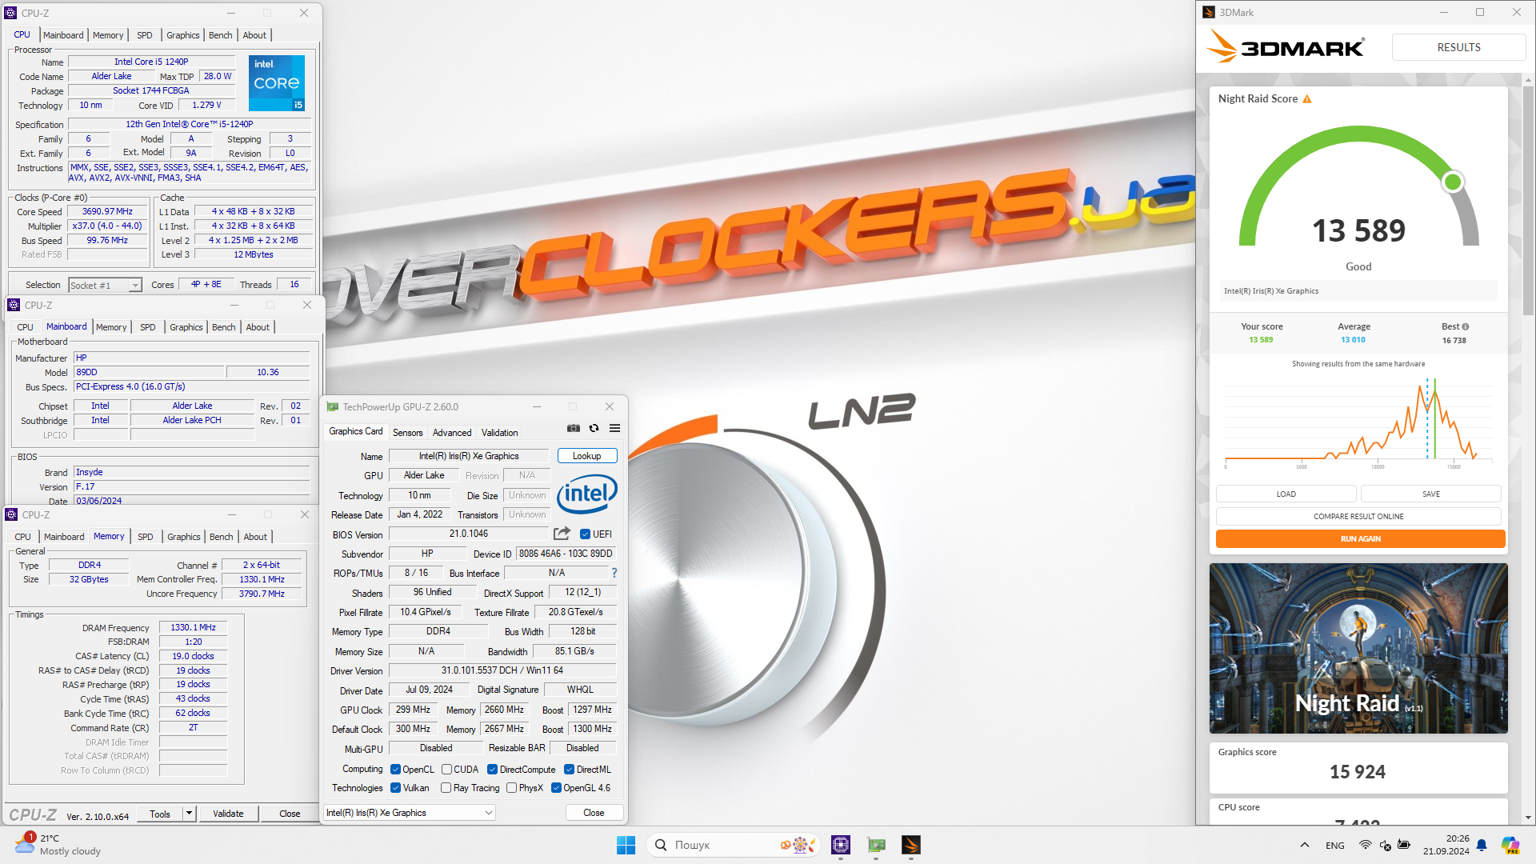Viewport: 1536px width, 864px height.
Task: Open the Socket #1 selection dropdown
Action: tap(105, 285)
